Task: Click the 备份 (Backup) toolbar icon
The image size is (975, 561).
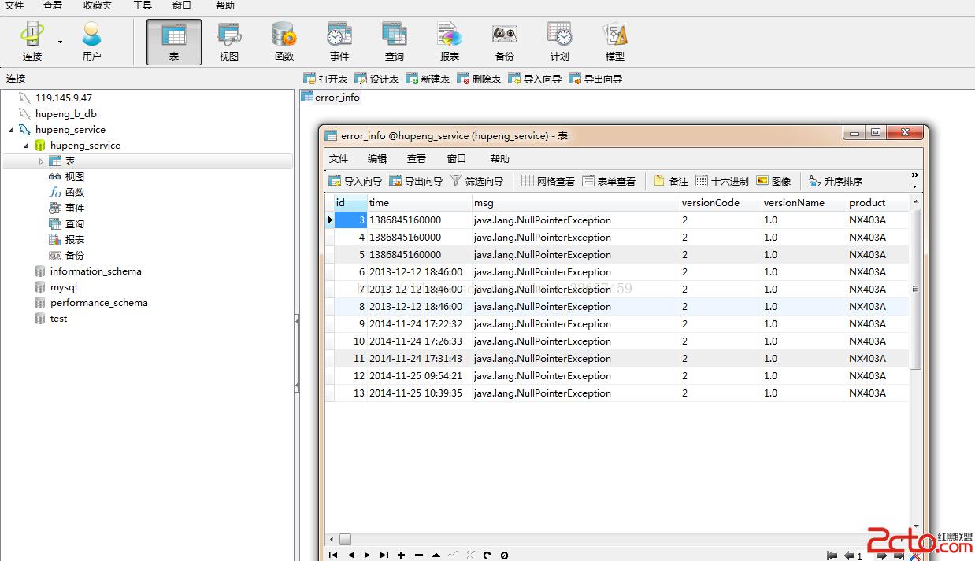Action: pyautogui.click(x=504, y=41)
